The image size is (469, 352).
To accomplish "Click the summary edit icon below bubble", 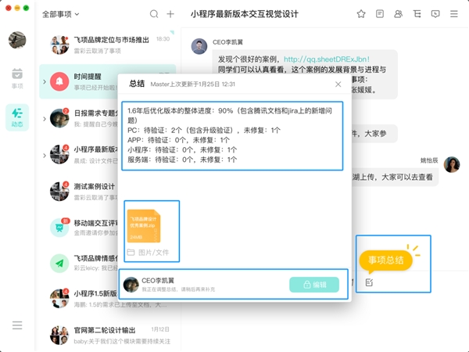I will point(369,282).
